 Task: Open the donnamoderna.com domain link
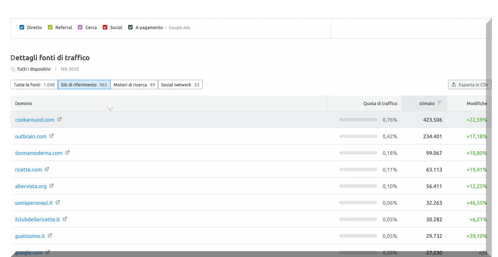point(39,153)
